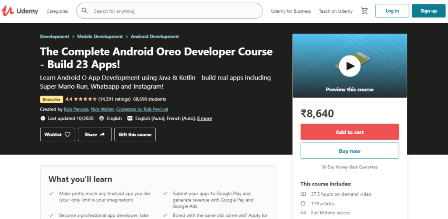This screenshot has height=219, width=448.
Task: Add course to Wishlist
Action: point(57,135)
